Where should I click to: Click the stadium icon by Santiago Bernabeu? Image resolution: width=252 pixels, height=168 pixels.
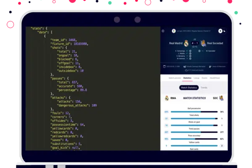pyautogui.click(x=185, y=66)
